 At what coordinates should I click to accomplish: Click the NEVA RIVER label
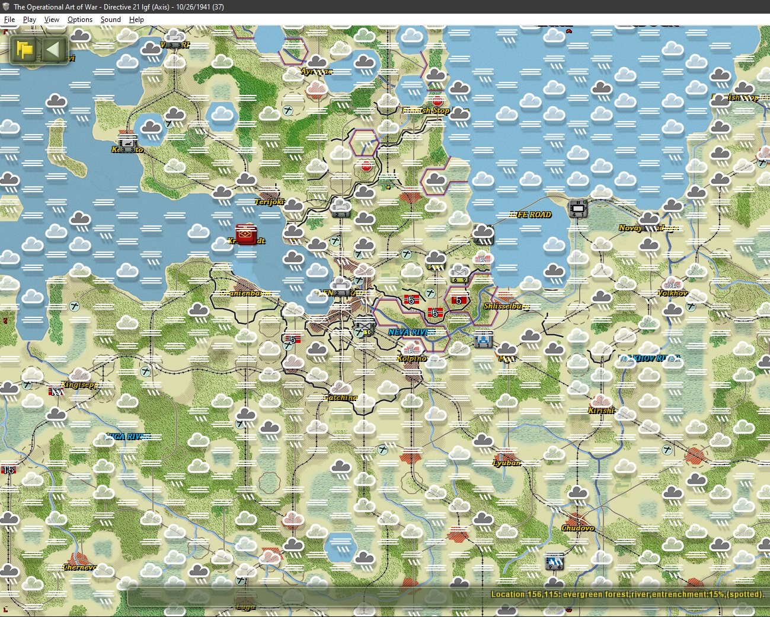pos(411,332)
